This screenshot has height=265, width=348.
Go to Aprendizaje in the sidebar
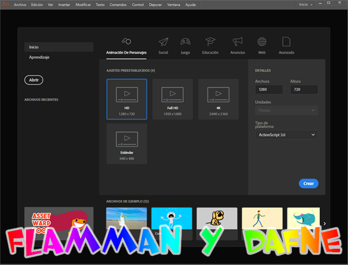pos(39,57)
